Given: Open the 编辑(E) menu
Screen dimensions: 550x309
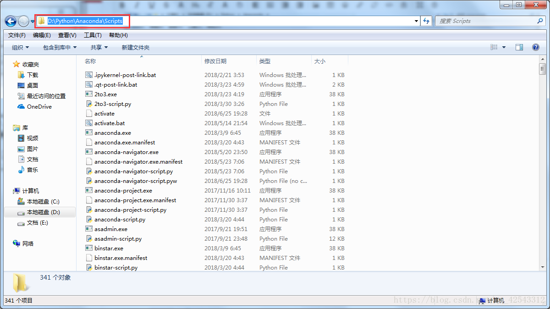Looking at the screenshot, I should pos(42,35).
